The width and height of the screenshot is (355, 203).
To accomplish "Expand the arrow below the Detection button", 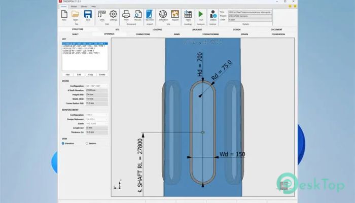I will coord(163,22).
